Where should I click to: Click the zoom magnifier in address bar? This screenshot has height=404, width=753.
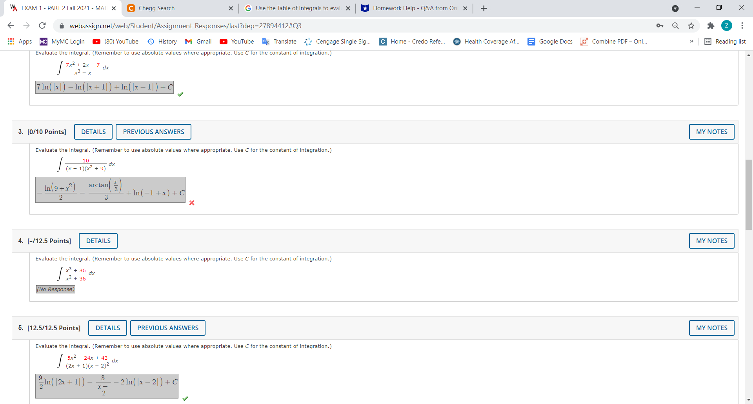coord(675,25)
